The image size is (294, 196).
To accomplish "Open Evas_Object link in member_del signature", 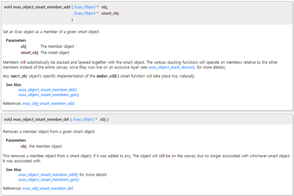I will 84,119.
